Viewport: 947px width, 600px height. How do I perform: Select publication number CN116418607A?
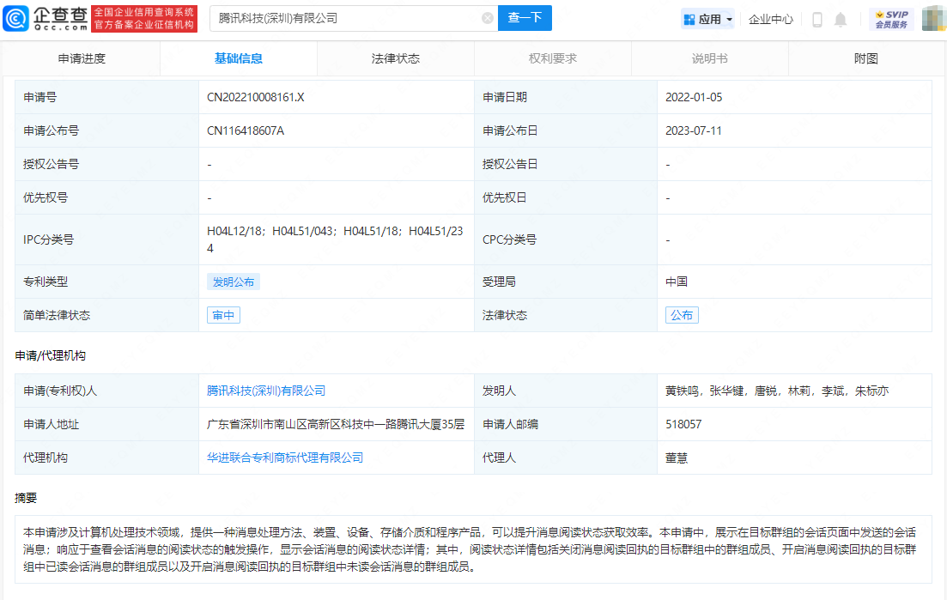click(246, 131)
